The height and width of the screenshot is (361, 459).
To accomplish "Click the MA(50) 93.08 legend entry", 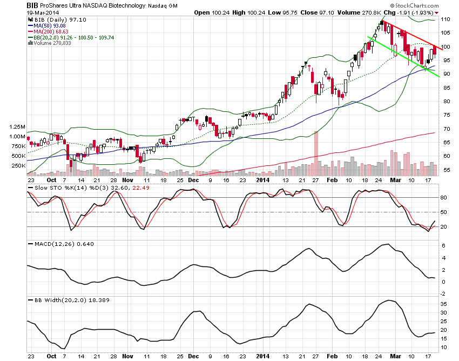I will point(50,26).
